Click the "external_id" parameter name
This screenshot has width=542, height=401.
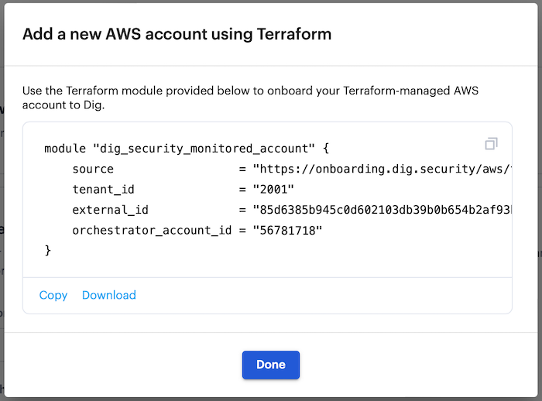(x=110, y=210)
